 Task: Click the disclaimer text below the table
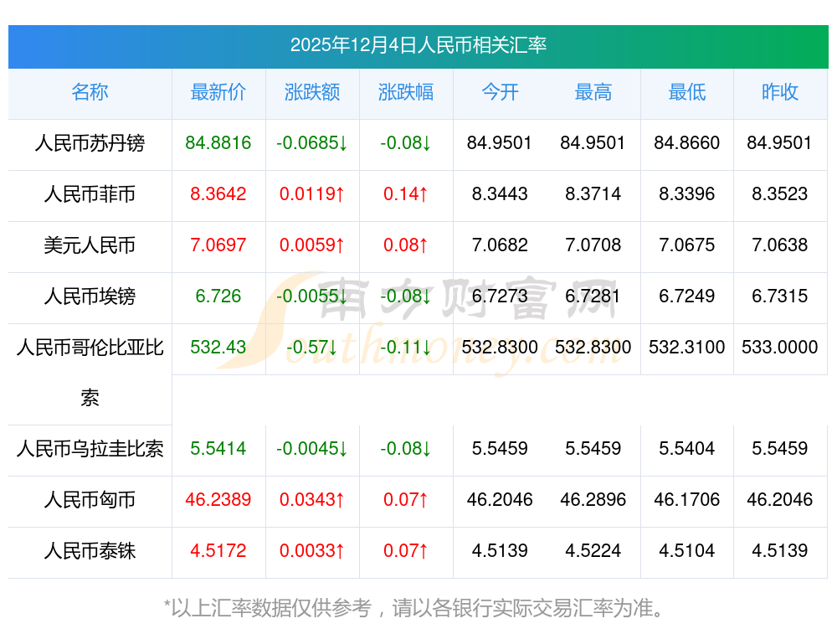click(x=418, y=607)
